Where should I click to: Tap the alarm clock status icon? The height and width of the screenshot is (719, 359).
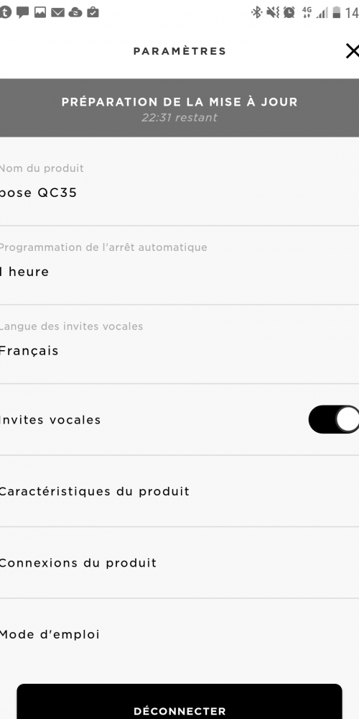(289, 12)
